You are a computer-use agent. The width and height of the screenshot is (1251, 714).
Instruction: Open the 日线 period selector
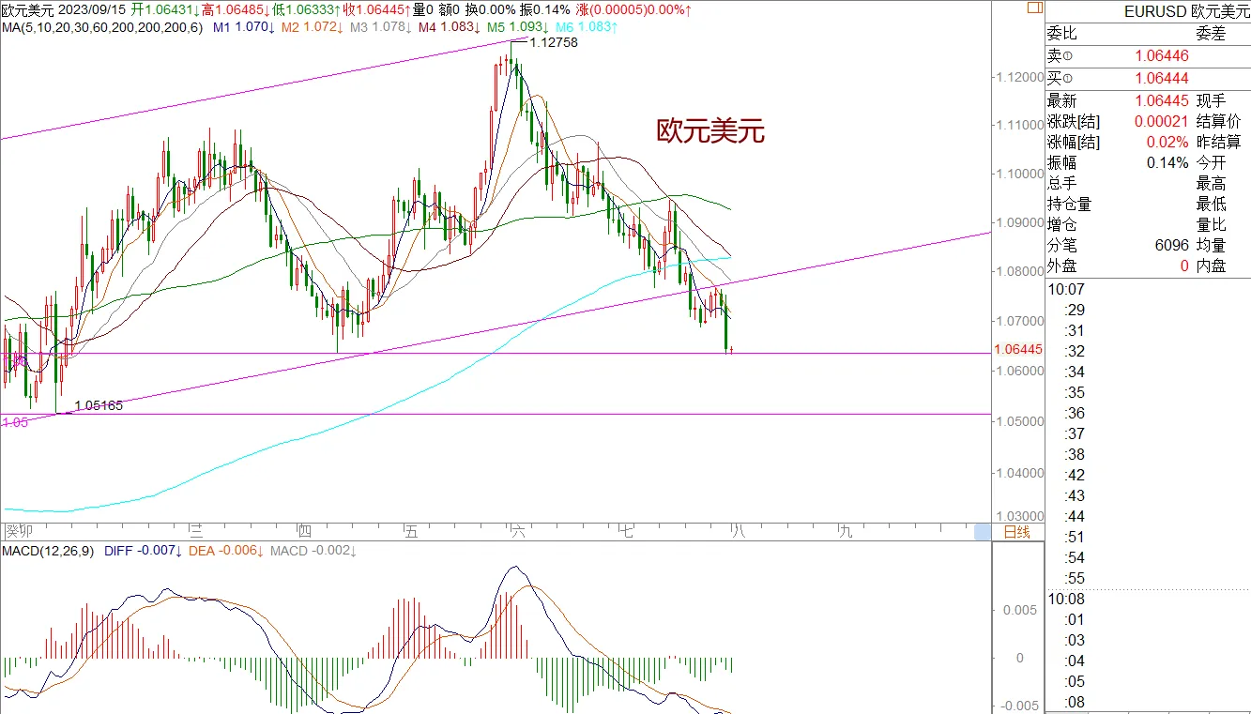1016,532
